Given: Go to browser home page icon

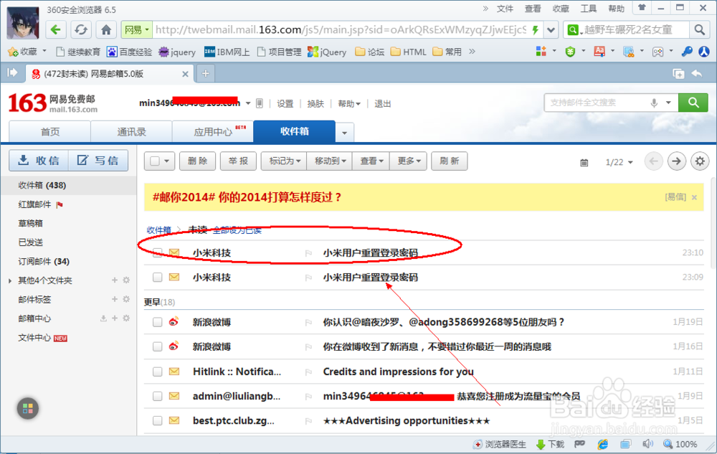Looking at the screenshot, I should click(106, 29).
